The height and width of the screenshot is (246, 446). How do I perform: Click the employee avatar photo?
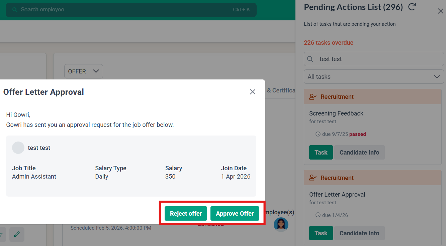pos(281,224)
